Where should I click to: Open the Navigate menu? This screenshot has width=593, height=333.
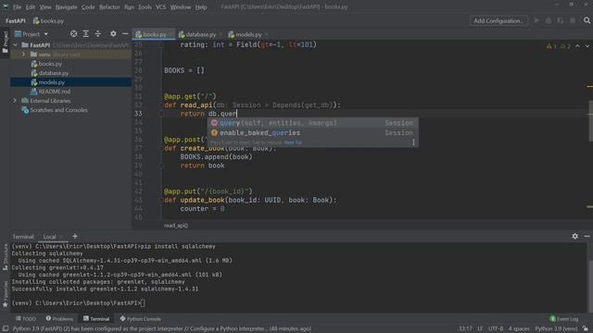click(x=66, y=6)
